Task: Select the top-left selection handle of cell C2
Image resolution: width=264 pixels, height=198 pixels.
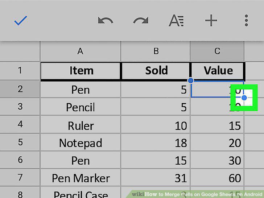Action: (191, 81)
